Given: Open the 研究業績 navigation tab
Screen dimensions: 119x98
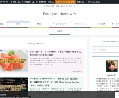Looking at the screenshot, I should (x=101, y=24).
